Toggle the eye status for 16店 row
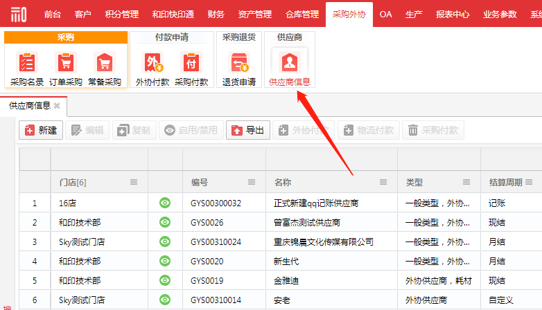This screenshot has height=310, width=542. pos(165,203)
